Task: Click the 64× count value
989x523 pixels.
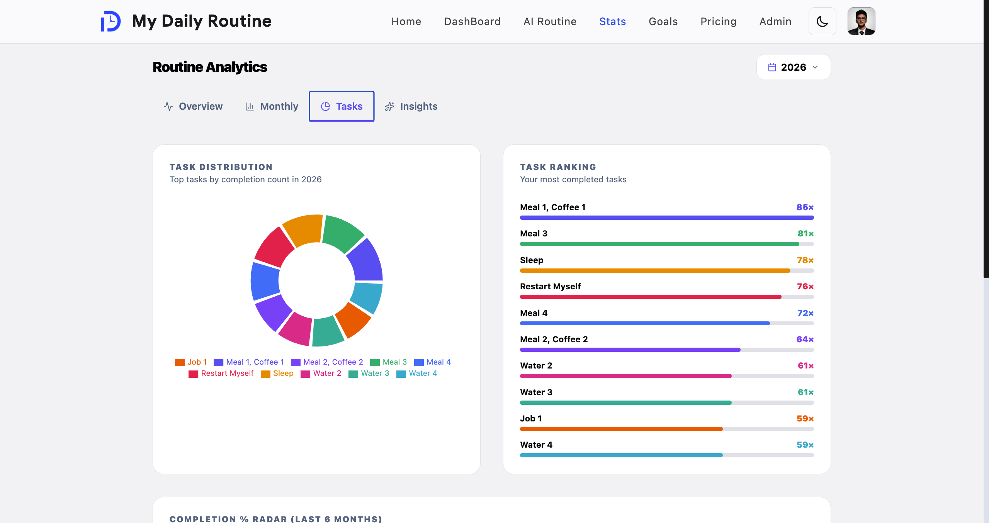Action: click(805, 340)
